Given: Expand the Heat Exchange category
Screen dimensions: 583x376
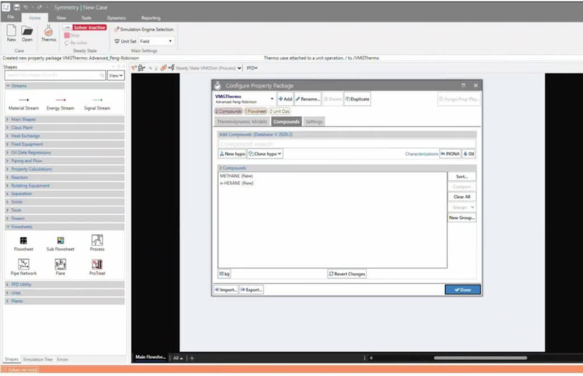Looking at the screenshot, I should tap(64, 136).
